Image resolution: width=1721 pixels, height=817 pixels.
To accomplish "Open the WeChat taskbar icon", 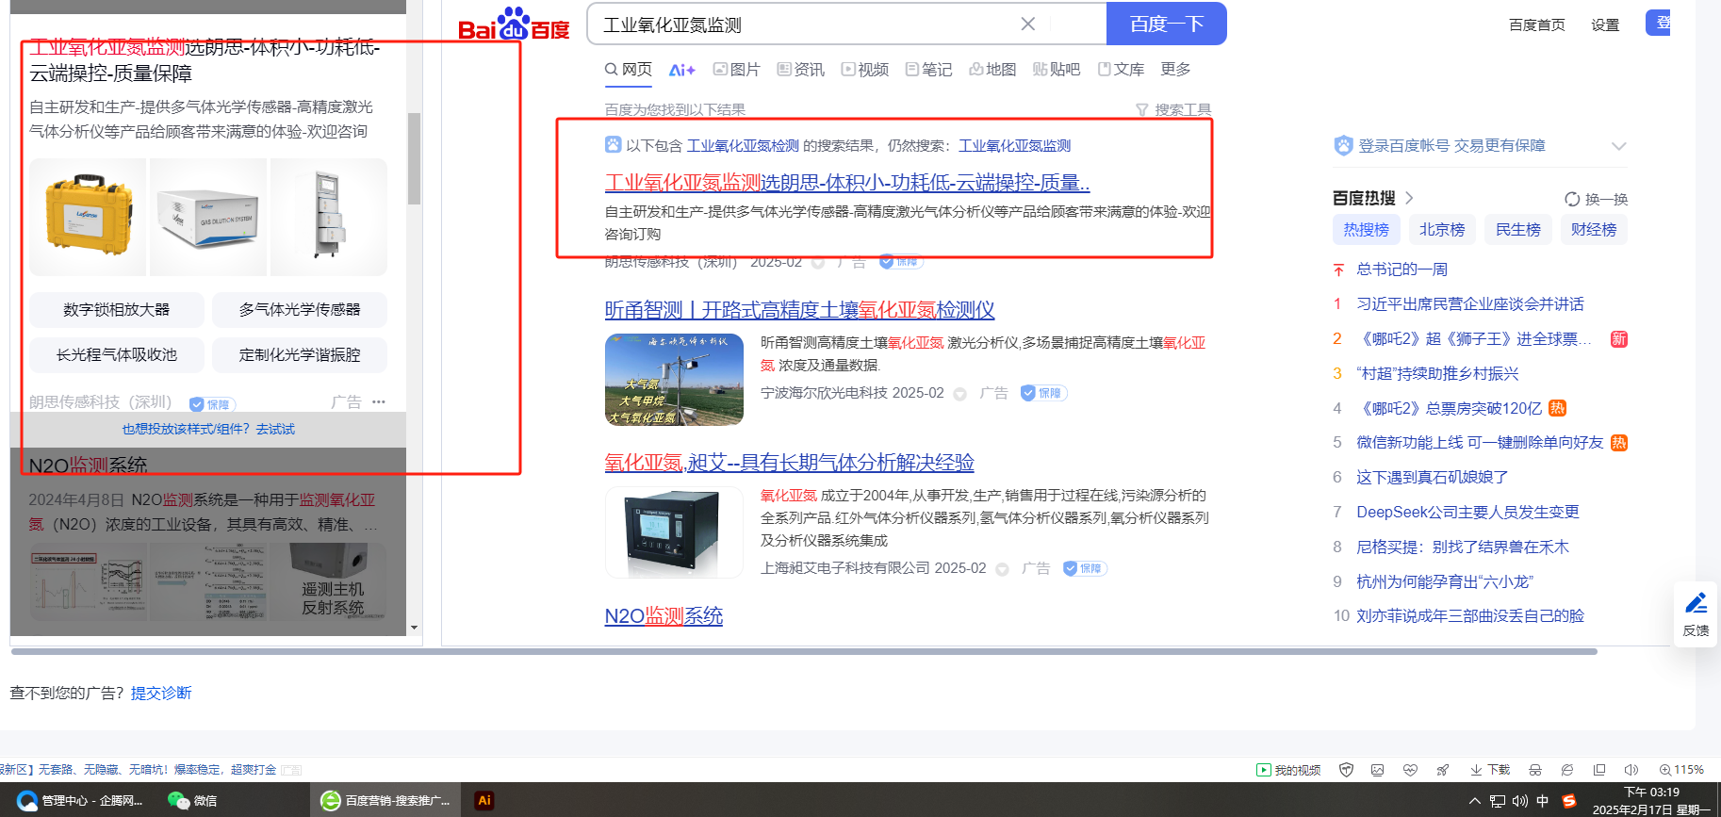I will coord(192,800).
